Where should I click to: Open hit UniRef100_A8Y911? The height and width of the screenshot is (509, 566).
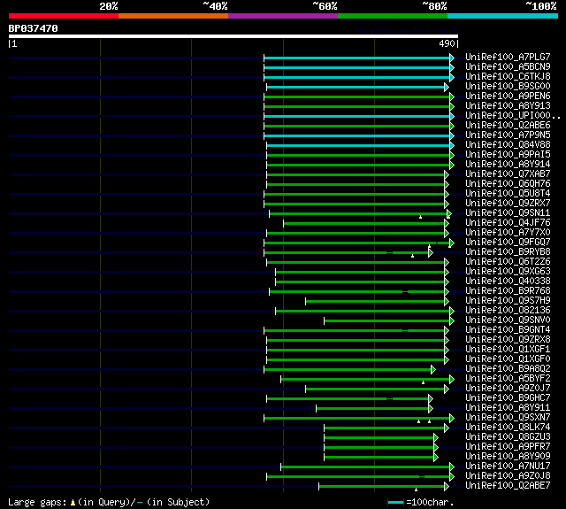(x=508, y=408)
